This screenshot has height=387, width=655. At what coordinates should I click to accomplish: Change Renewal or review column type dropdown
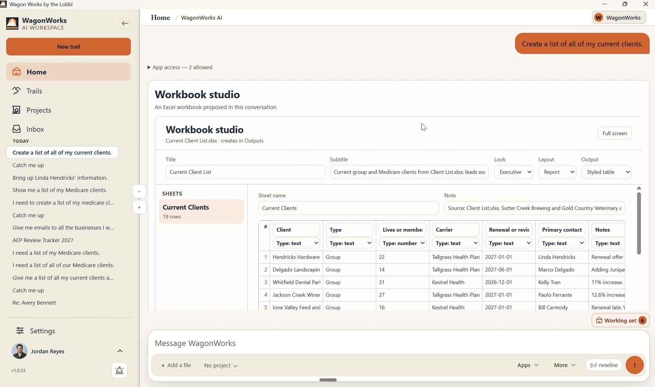click(x=508, y=243)
